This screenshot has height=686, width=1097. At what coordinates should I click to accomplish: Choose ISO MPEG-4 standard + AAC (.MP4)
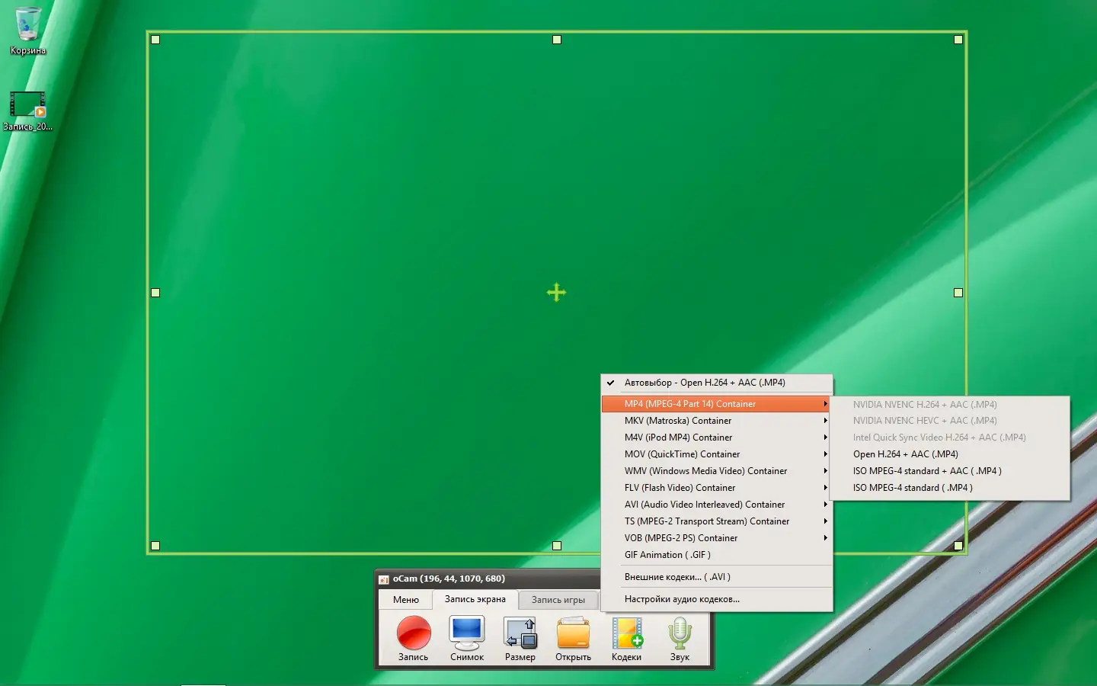[x=950, y=471]
